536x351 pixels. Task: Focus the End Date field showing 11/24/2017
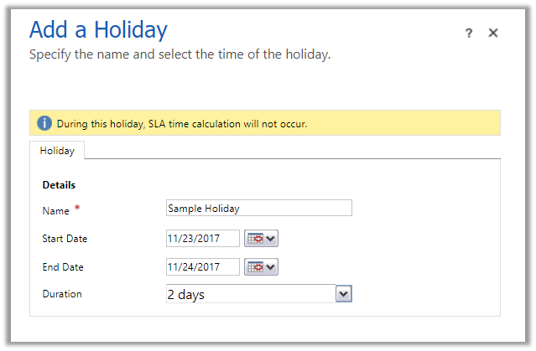202,267
